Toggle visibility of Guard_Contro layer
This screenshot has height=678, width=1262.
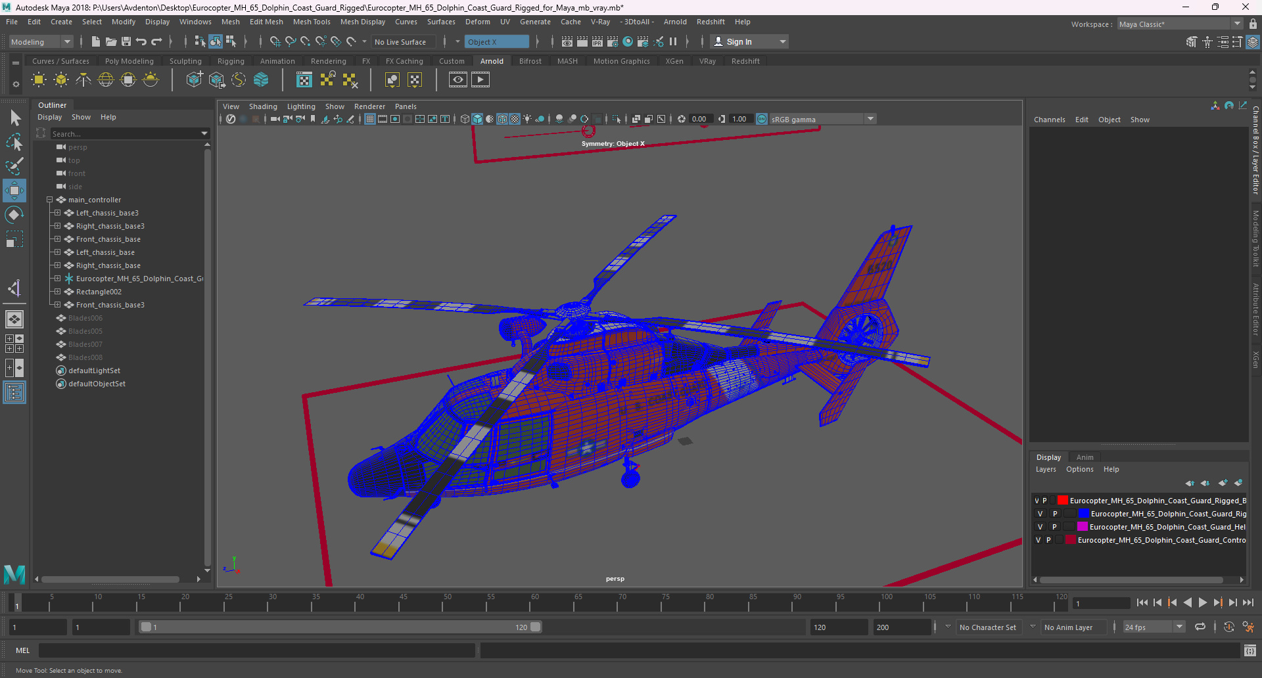coord(1038,540)
